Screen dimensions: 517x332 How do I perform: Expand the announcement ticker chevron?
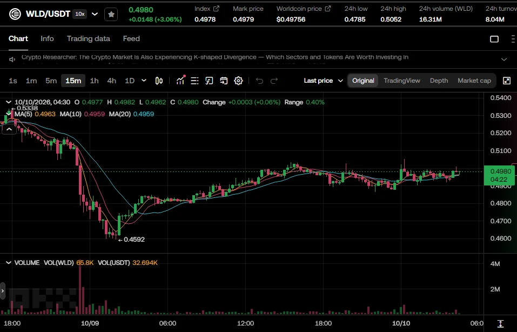pos(504,59)
